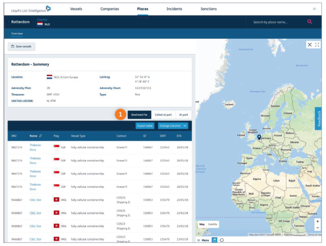Show vessels Destined For Rotterdam
The height and width of the screenshot is (246, 326).
click(139, 115)
